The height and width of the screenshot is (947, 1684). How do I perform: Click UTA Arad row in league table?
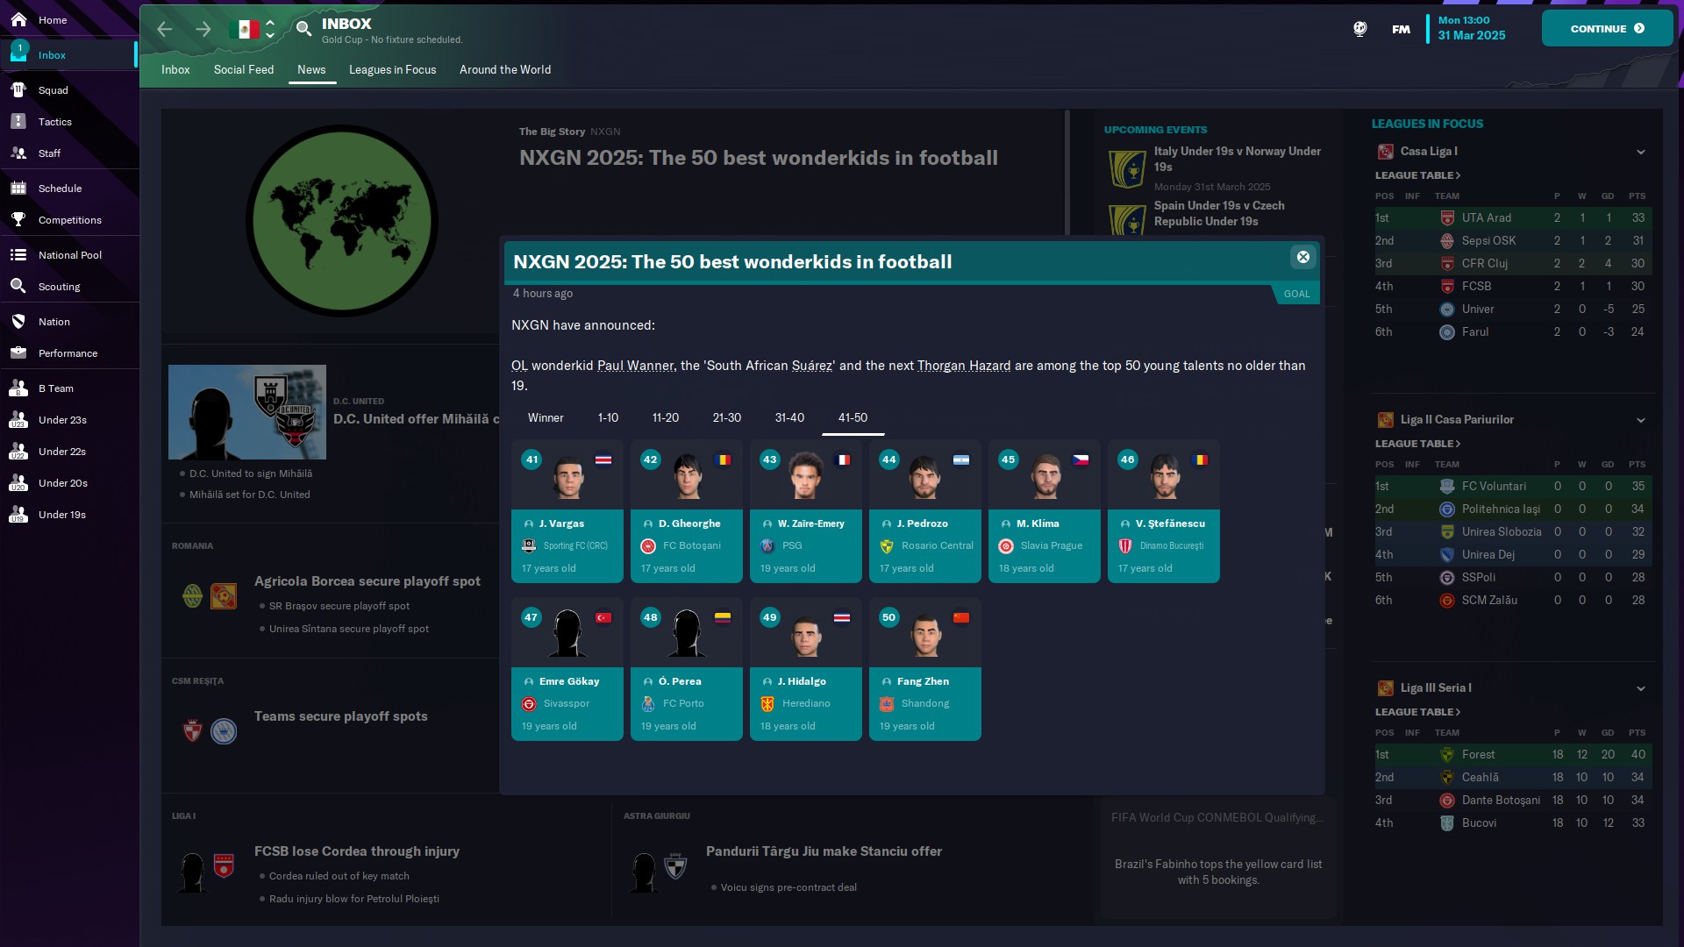pos(1513,217)
